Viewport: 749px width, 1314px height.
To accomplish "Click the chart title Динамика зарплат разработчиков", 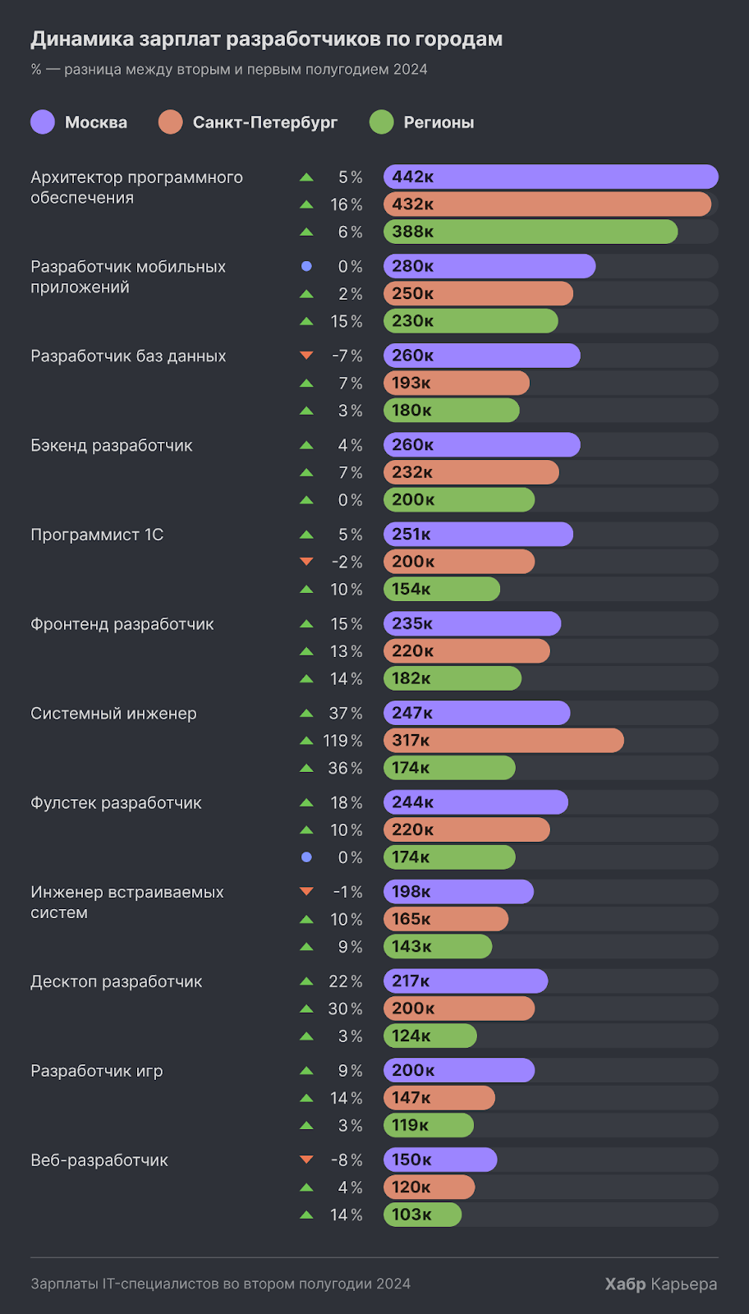I will 266,39.
